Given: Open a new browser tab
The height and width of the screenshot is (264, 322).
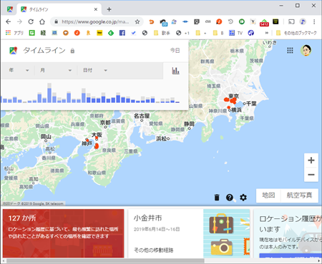Looking at the screenshot, I should [x=109, y=9].
